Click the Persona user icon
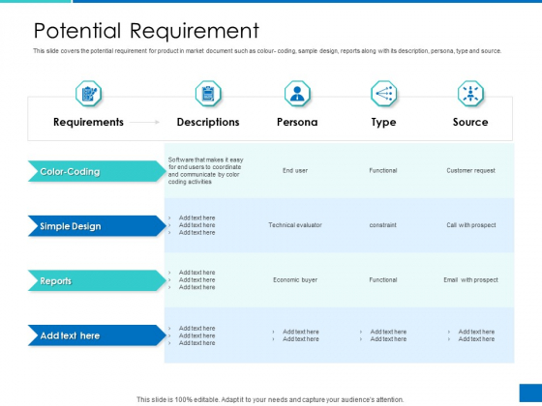Viewport: 542px width, 406px height. pos(297,94)
